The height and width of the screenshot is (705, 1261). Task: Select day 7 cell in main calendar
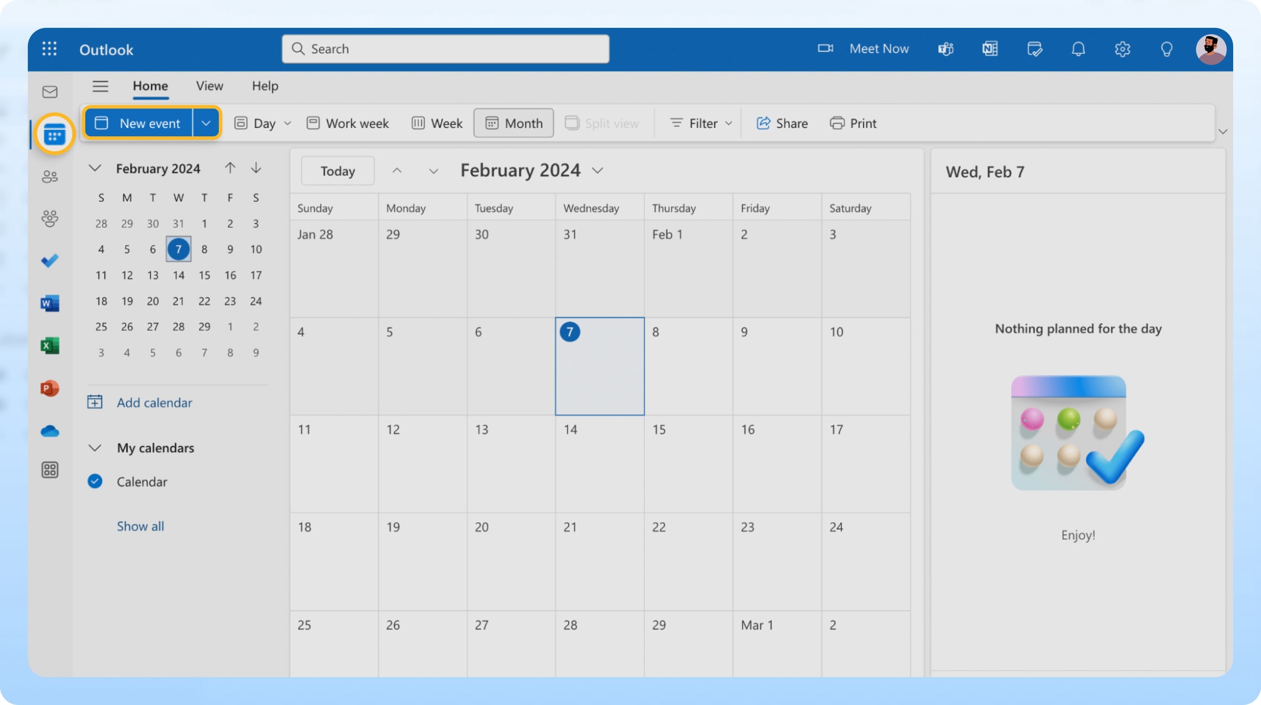pyautogui.click(x=599, y=366)
